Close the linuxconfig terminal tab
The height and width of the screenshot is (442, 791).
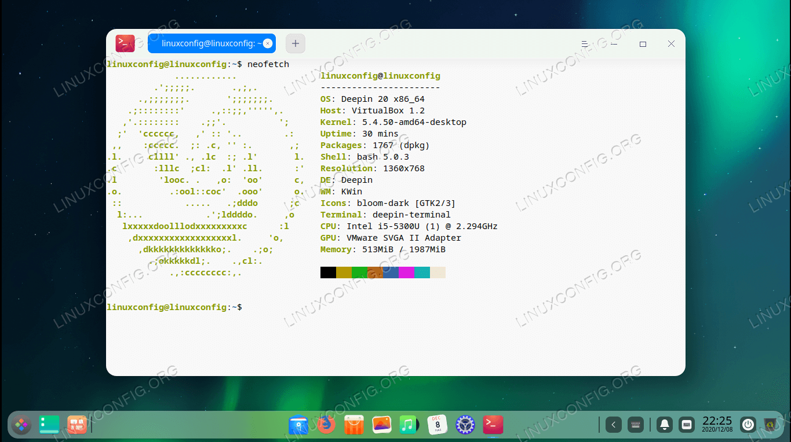tap(267, 43)
